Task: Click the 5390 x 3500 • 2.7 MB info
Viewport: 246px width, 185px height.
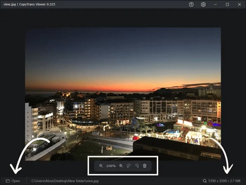Action: 224,181
